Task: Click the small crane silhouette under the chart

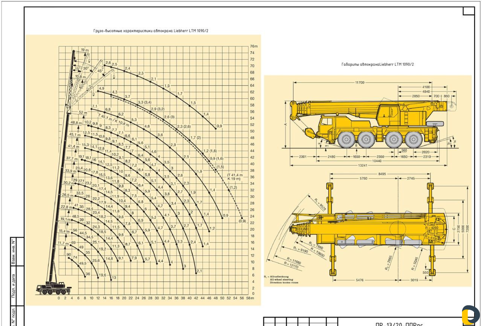Action: click(x=53, y=288)
